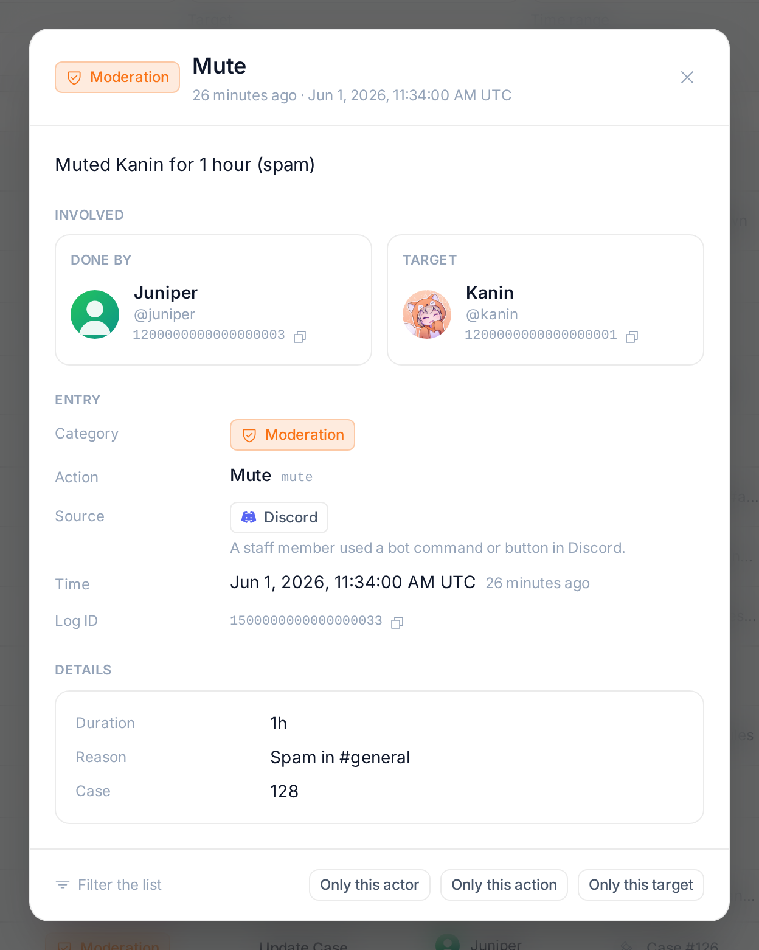
Task: Copy Kanin's user ID
Action: 632,336
